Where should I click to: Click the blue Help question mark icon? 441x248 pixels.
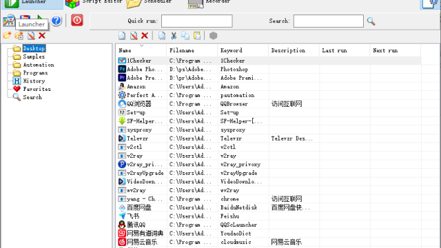[57, 21]
